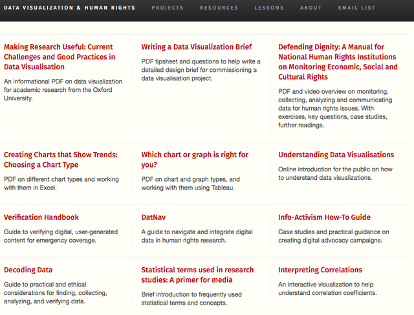Open the DatNav guide link
This screenshot has width=414, height=315.
153,217
